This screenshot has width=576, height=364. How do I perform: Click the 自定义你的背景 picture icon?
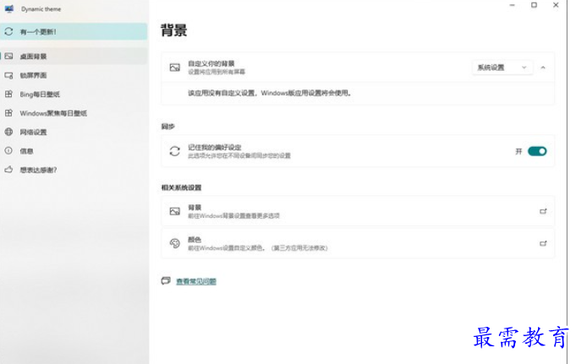tap(175, 68)
